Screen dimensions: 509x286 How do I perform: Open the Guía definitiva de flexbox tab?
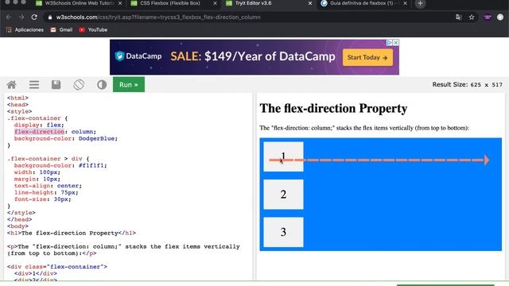[x=361, y=3]
